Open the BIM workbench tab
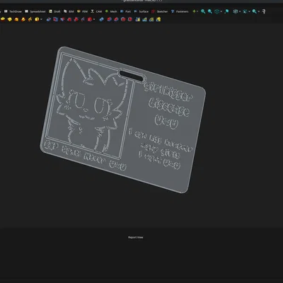Image resolution: width=283 pixels, height=283 pixels. click(x=69, y=11)
